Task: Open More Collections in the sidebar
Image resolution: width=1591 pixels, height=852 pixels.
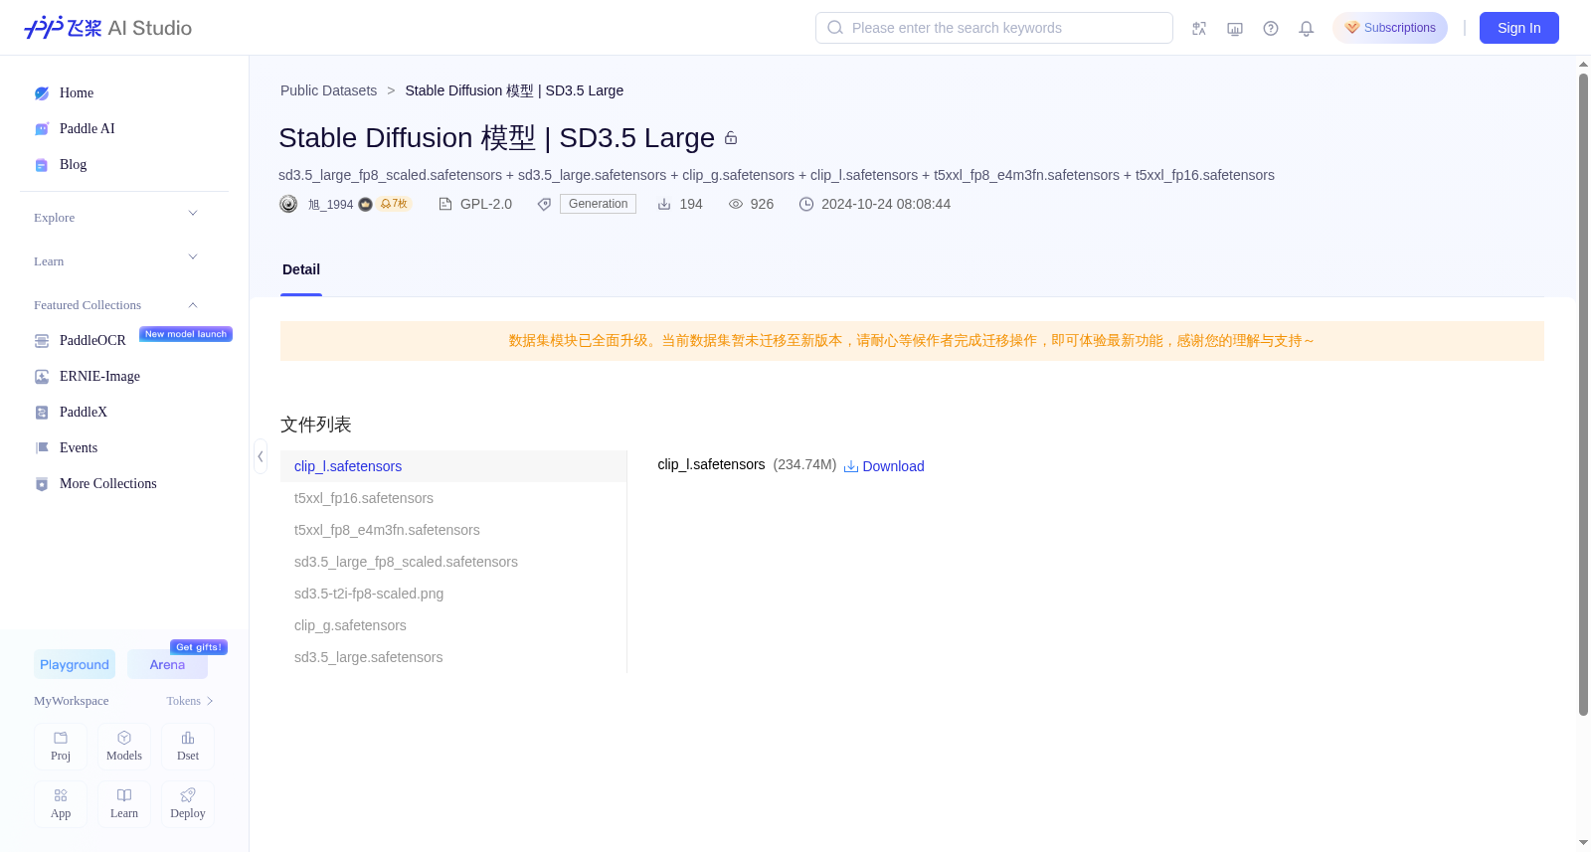Action: click(108, 484)
